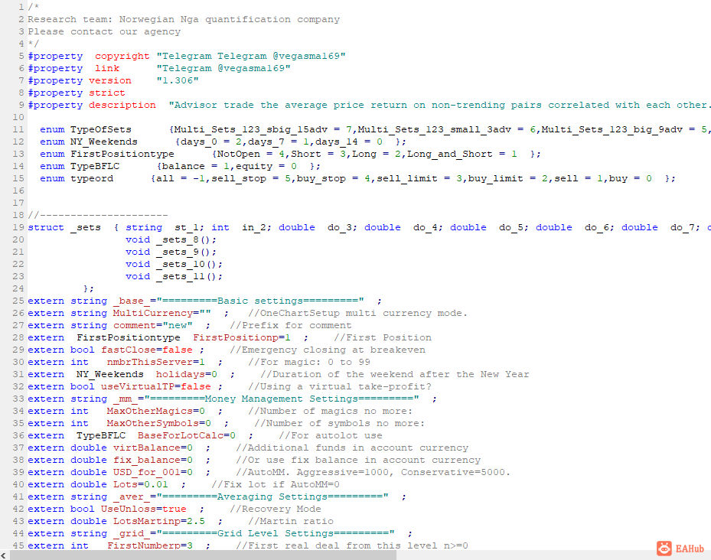Click "strict" on line 8
Screen dimensions: 711x560
pos(106,93)
